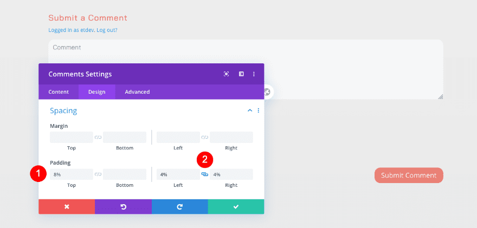This screenshot has width=477, height=228.
Task: Click the Padding label
Action: click(60, 163)
